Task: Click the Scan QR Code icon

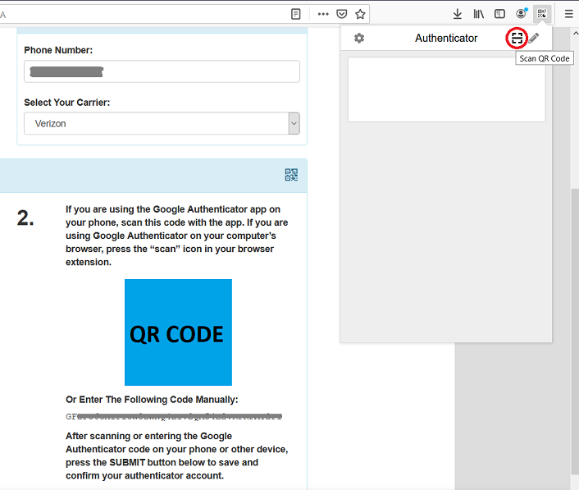Action: point(517,38)
